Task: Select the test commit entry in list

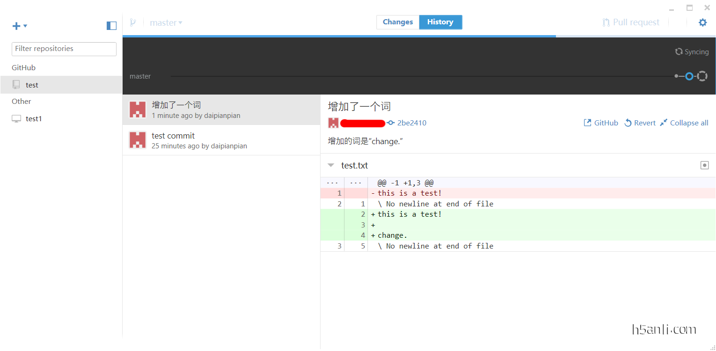Action: click(x=221, y=140)
